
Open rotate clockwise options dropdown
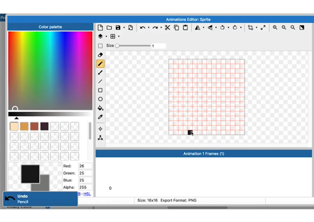point(241,27)
